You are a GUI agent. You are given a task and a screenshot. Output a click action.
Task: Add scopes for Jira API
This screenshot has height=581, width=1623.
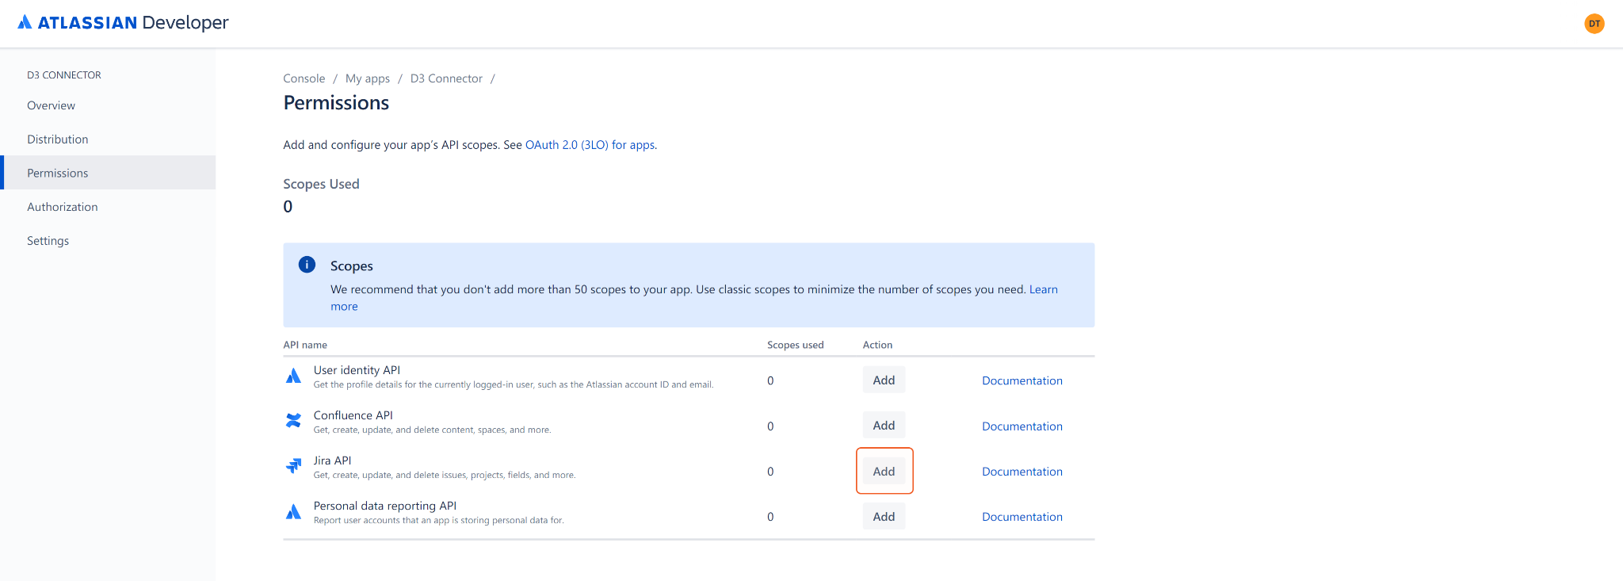(x=884, y=471)
